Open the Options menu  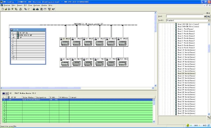tap(37, 5)
